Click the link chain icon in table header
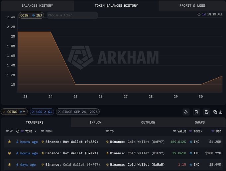This screenshot has width=226, height=171. [x=11, y=131]
